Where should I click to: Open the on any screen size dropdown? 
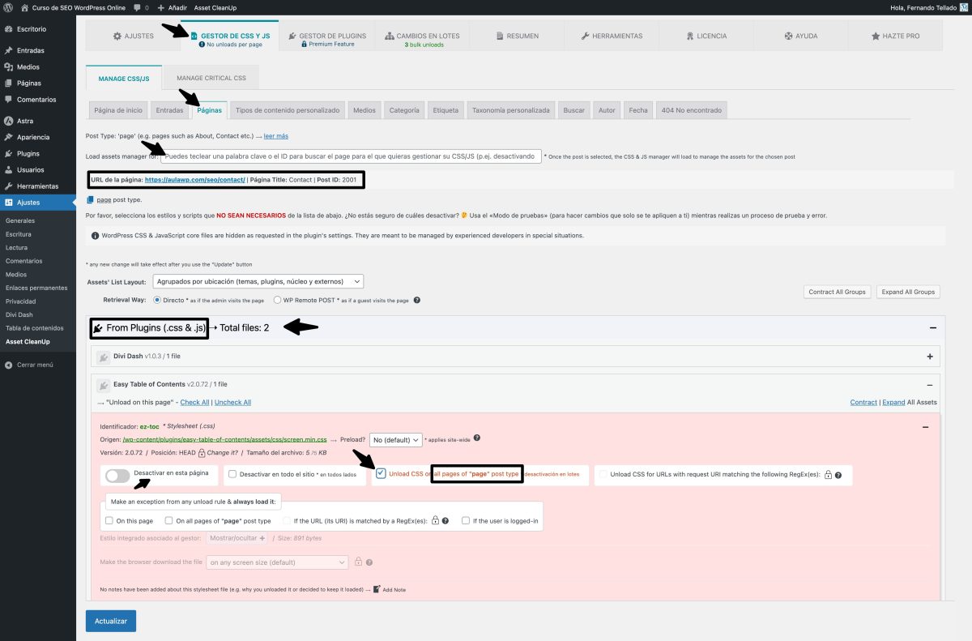pos(277,562)
